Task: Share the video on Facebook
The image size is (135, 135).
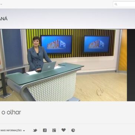Action: coord(45,130)
